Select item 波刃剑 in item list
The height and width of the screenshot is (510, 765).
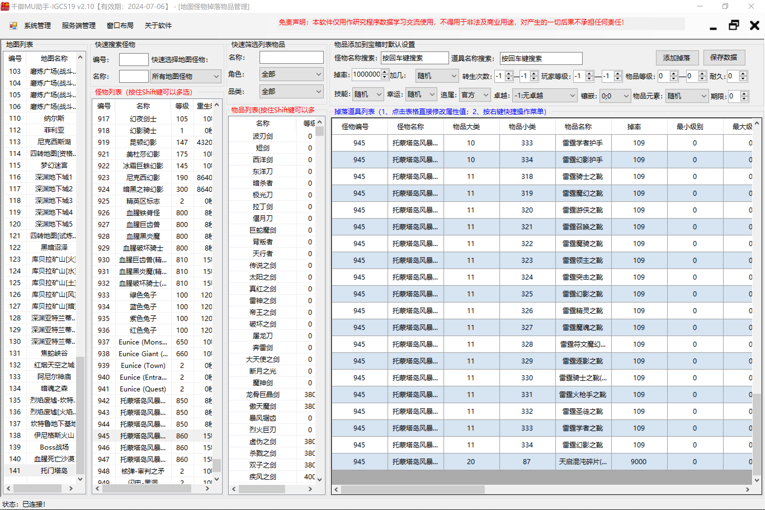coord(272,136)
